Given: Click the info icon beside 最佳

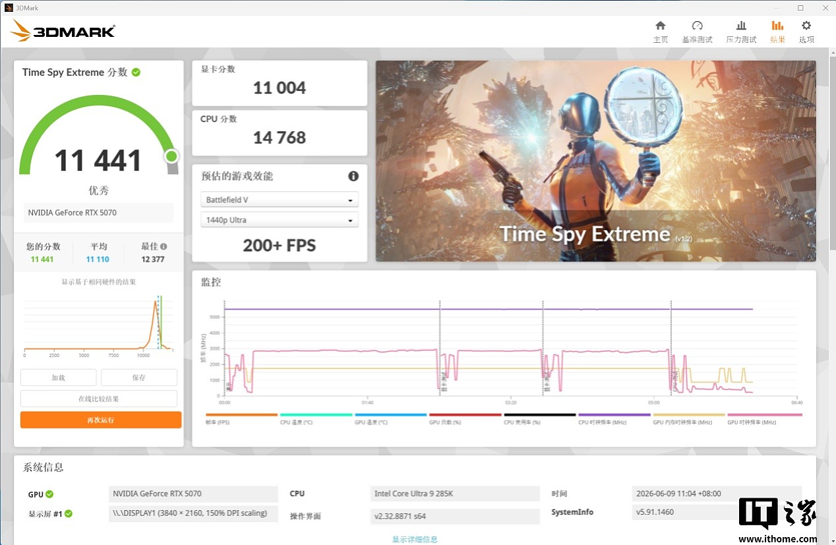Looking at the screenshot, I should [x=164, y=246].
